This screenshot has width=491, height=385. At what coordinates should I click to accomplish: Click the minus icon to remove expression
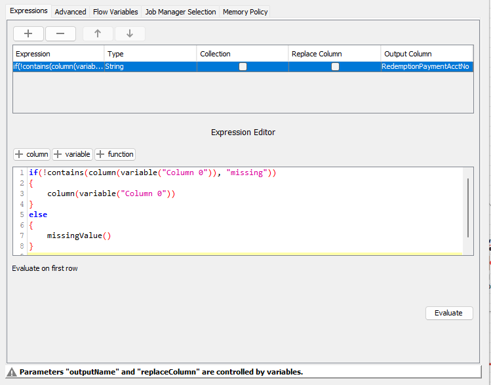60,33
